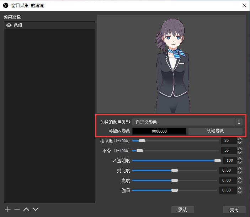Toggle visibility eye of 色值 filter
Image resolution: width=250 pixels, height=217 pixels.
(x=9, y=25)
